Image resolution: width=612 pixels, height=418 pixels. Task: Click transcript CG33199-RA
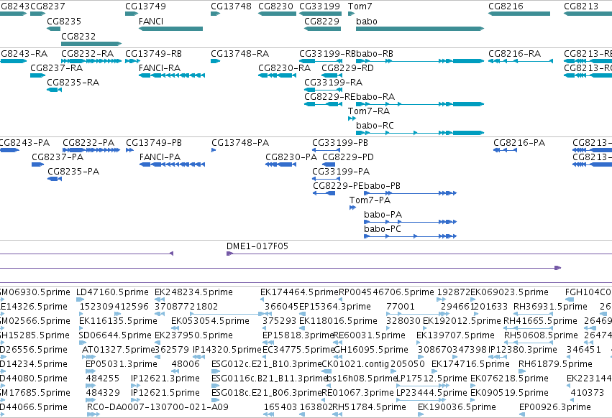click(333, 83)
